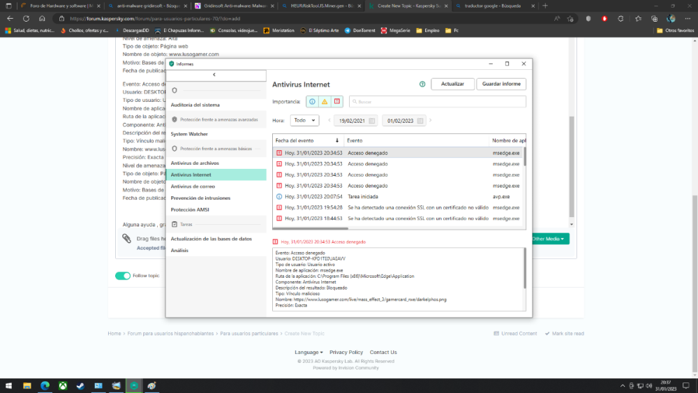Viewport: 698px width, 393px height.
Task: Switch to the Gridinsoft Anti-malware browser tab
Action: 234,6
